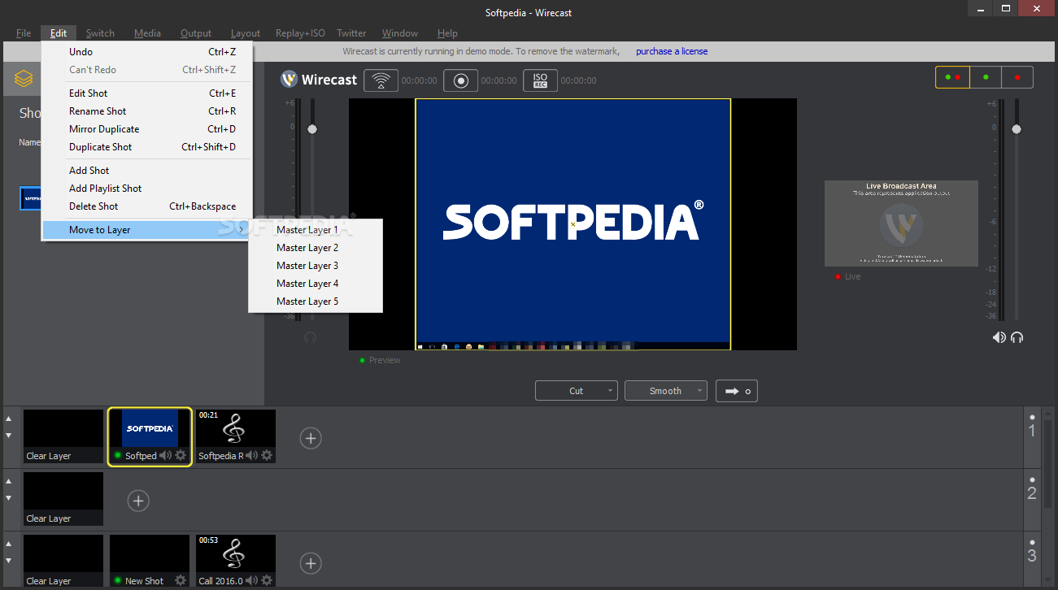This screenshot has width=1058, height=590.
Task: Open the Twitter menu
Action: click(x=351, y=33)
